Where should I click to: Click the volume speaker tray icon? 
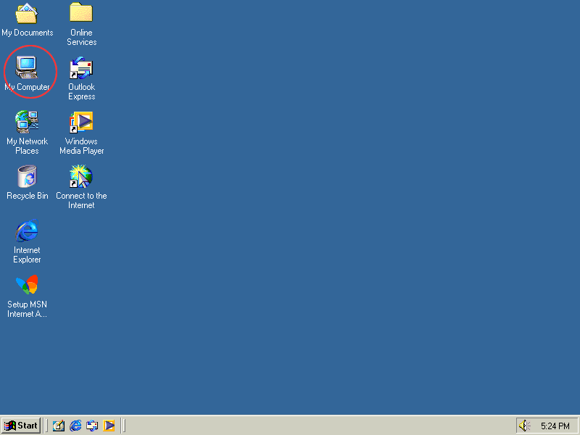[524, 426]
